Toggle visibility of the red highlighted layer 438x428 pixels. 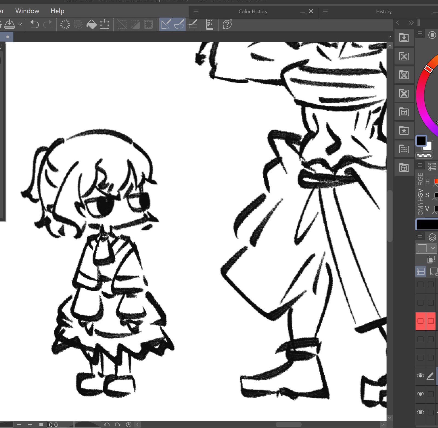click(420, 321)
